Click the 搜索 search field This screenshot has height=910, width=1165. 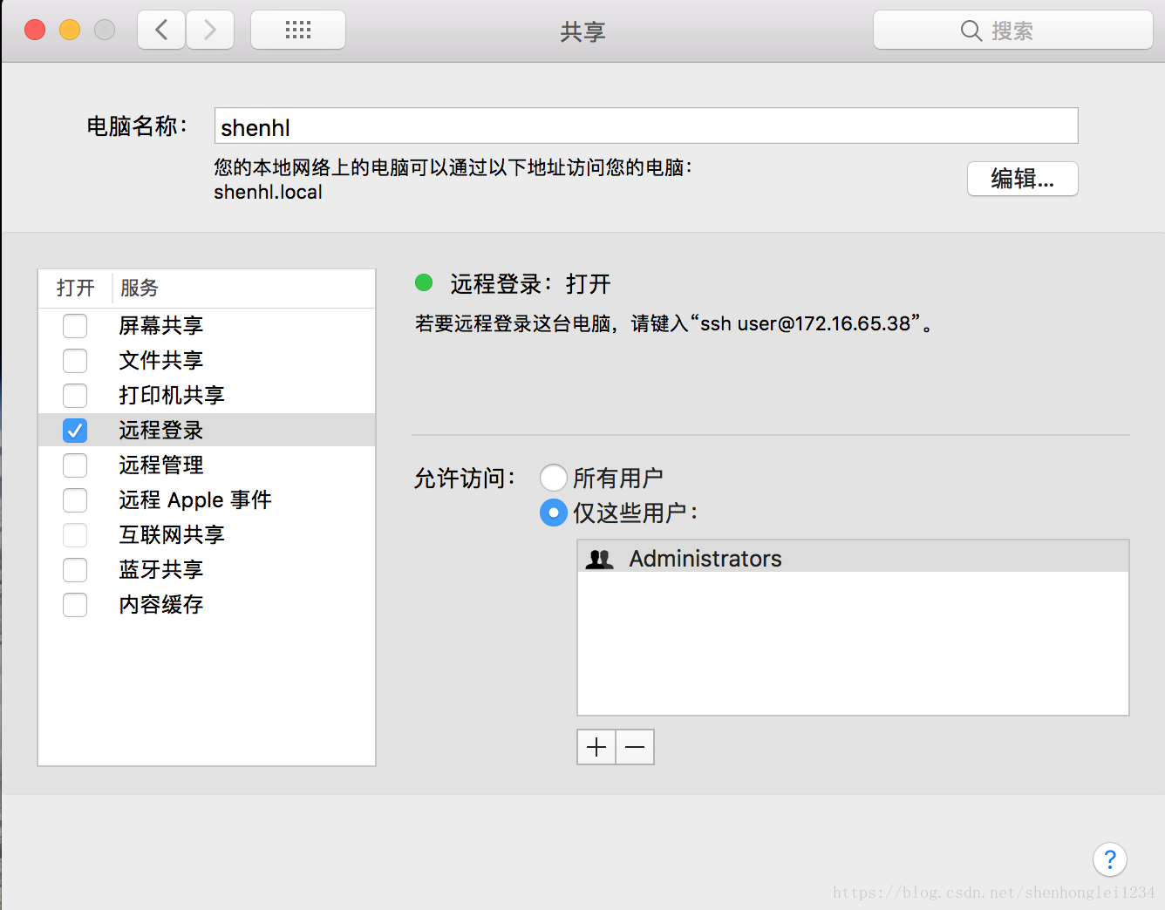1013,31
